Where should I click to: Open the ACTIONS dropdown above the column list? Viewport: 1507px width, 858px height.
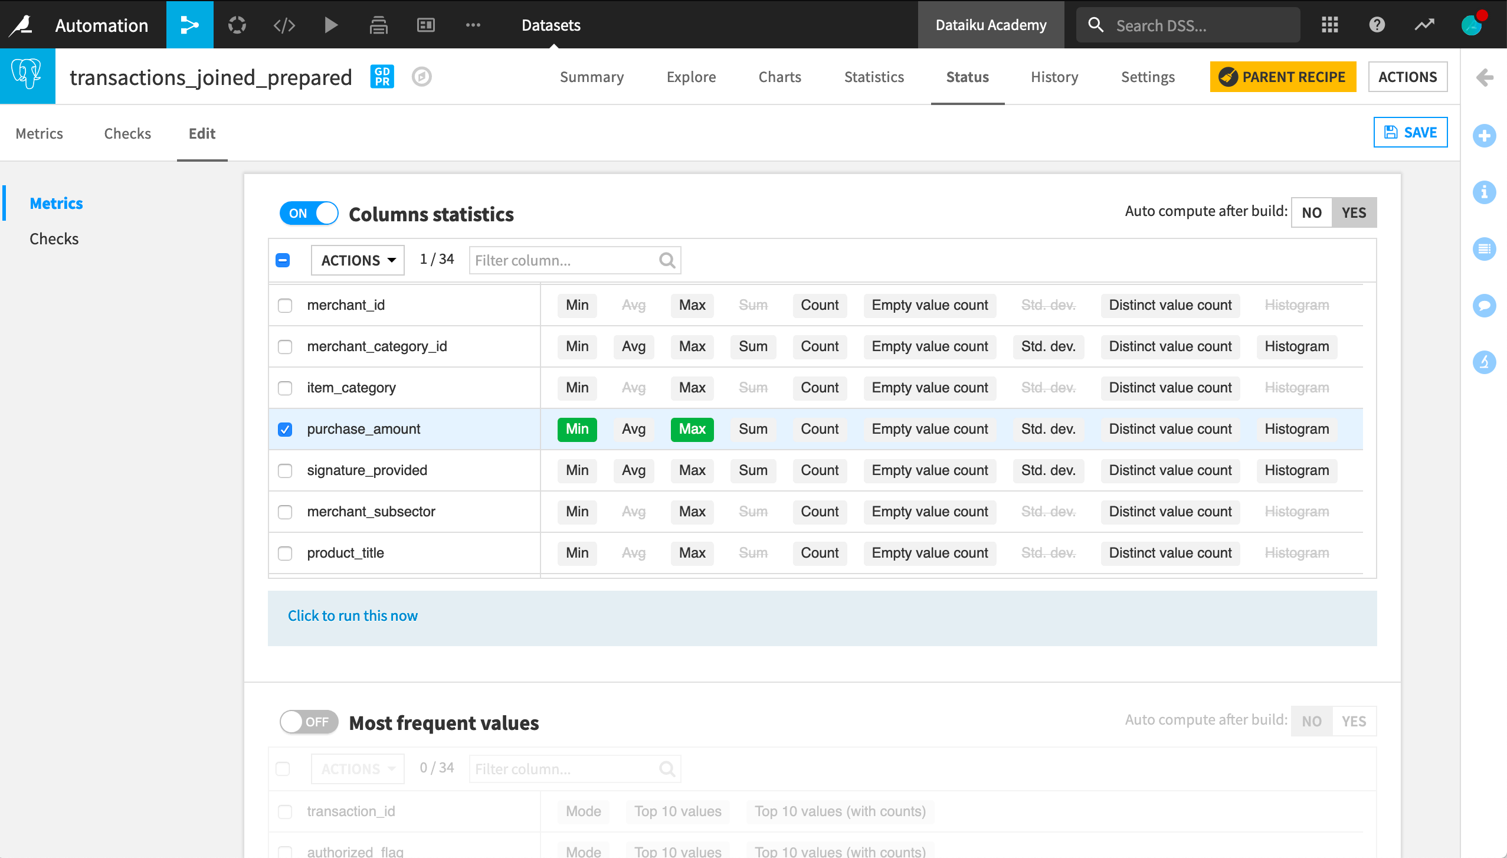357,260
